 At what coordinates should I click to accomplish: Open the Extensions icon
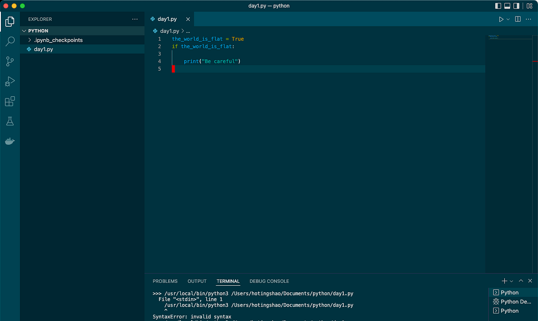[10, 101]
